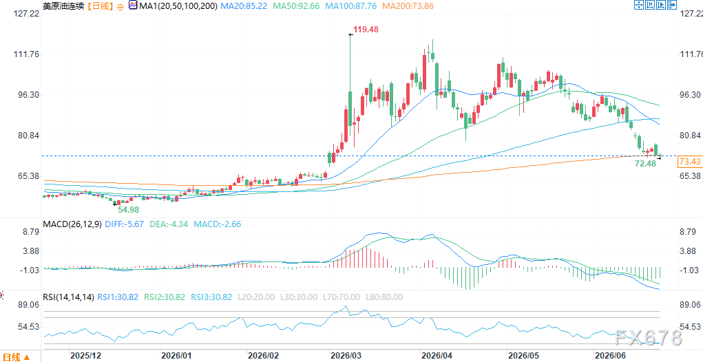
Task: Select the MACD(26,12,9) indicator label
Action: 72,224
